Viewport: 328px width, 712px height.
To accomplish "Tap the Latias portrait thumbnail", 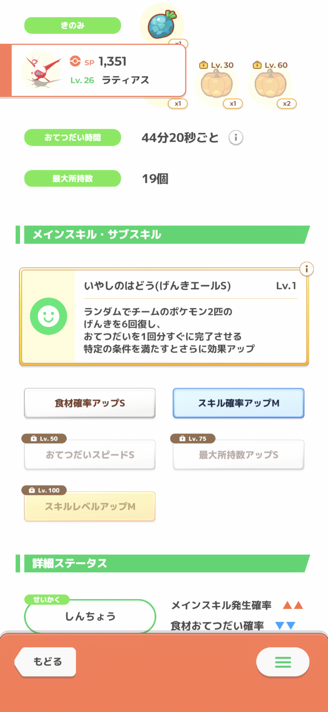I will tap(41, 71).
